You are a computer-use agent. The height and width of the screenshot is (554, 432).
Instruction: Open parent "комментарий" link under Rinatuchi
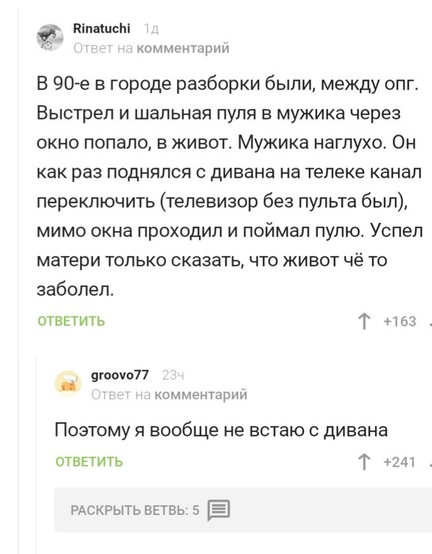coord(182,47)
